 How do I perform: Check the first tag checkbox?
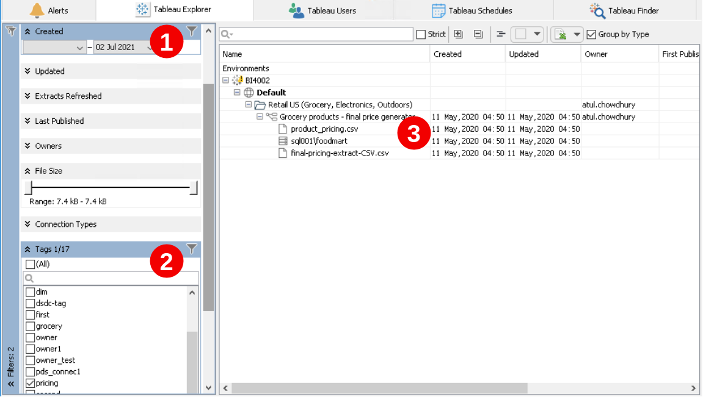(x=30, y=315)
